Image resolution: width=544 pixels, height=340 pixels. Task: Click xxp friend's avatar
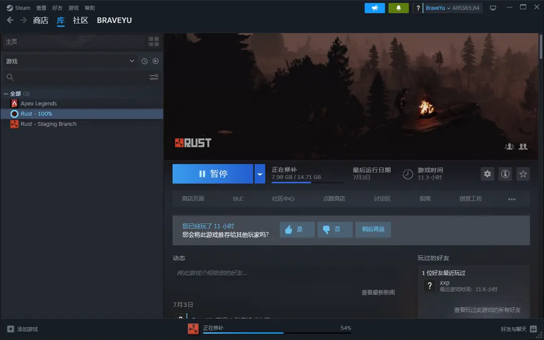pyautogui.click(x=430, y=286)
